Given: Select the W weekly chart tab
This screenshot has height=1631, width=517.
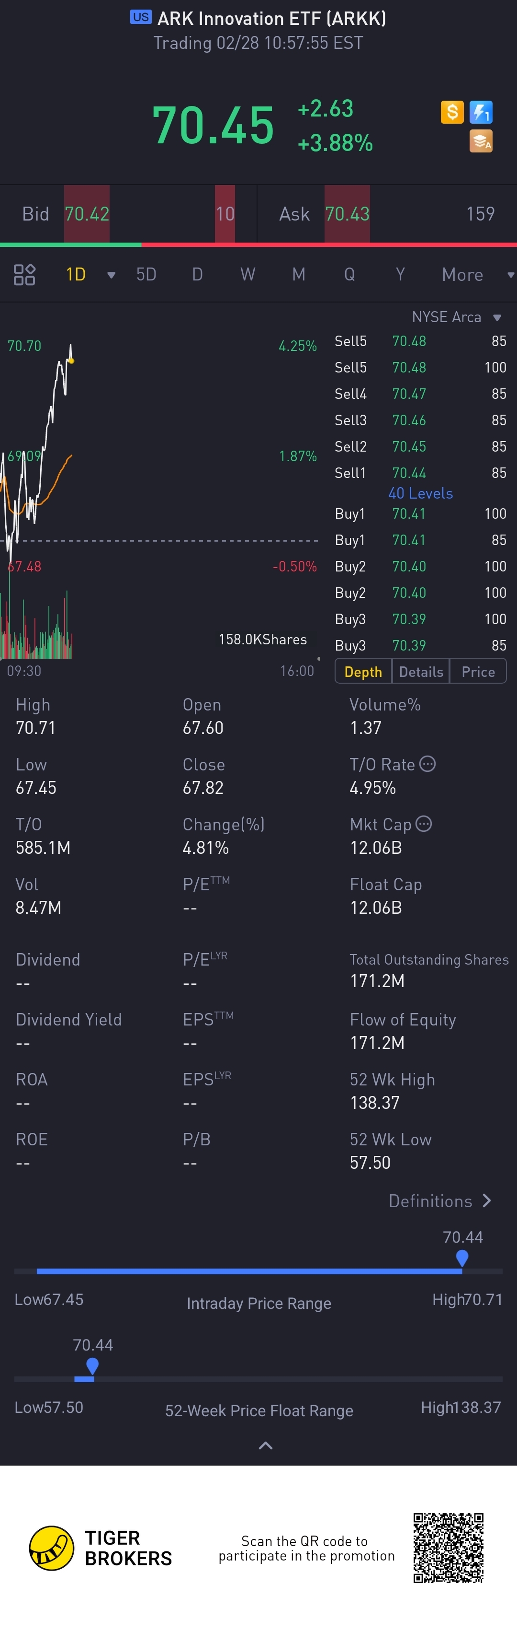Looking at the screenshot, I should click(248, 275).
